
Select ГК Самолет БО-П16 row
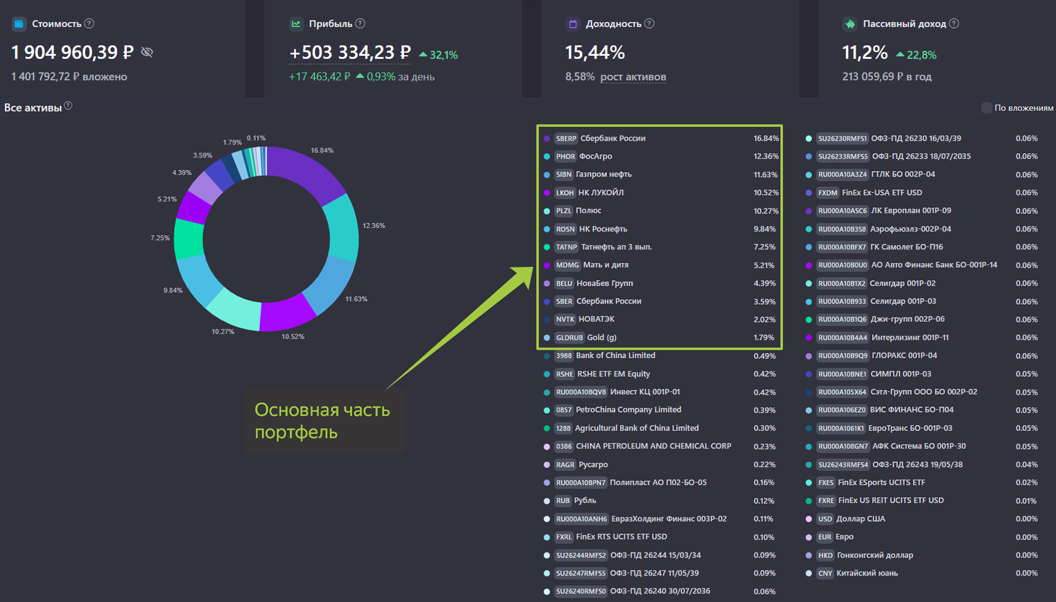922,247
